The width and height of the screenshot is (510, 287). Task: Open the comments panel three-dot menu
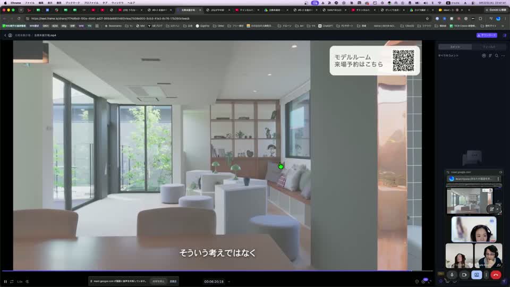click(503, 56)
